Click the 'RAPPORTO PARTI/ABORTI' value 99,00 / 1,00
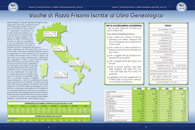This screenshot has height=130, width=195. (x=173, y=71)
